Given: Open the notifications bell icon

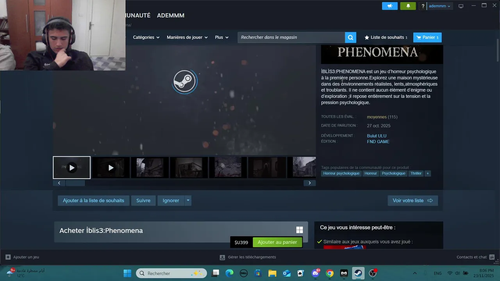Looking at the screenshot, I should pyautogui.click(x=408, y=6).
